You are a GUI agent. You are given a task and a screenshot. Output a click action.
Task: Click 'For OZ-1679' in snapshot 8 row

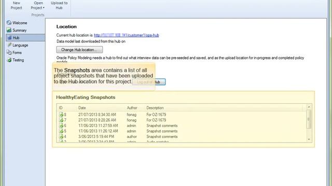pyautogui.click(x=156, y=115)
